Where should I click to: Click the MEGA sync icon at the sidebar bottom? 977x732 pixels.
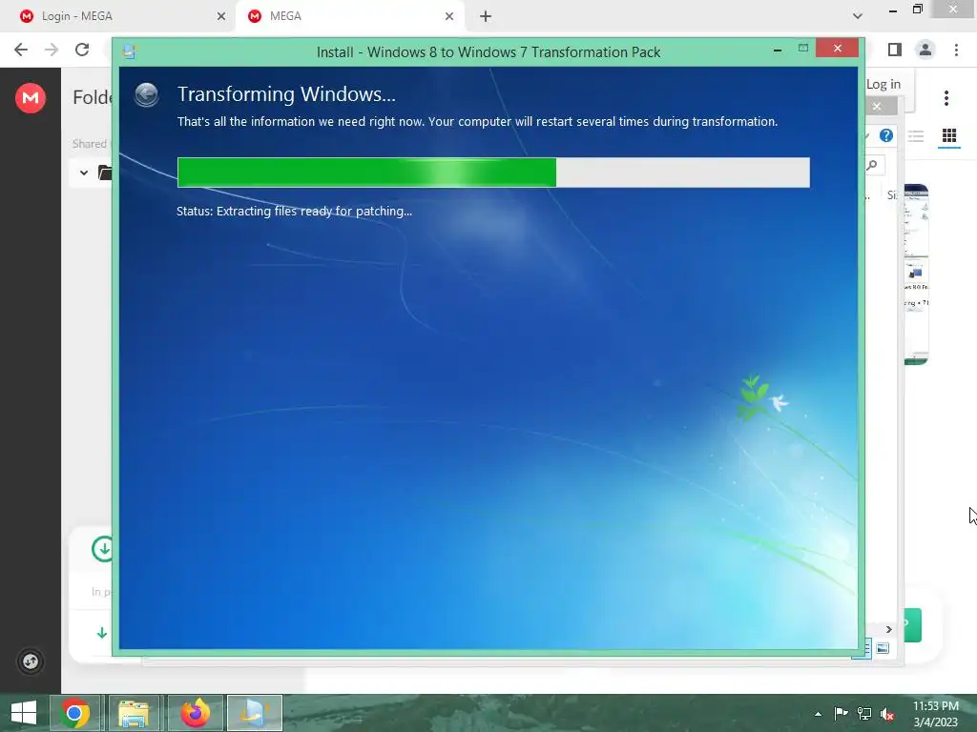click(31, 661)
